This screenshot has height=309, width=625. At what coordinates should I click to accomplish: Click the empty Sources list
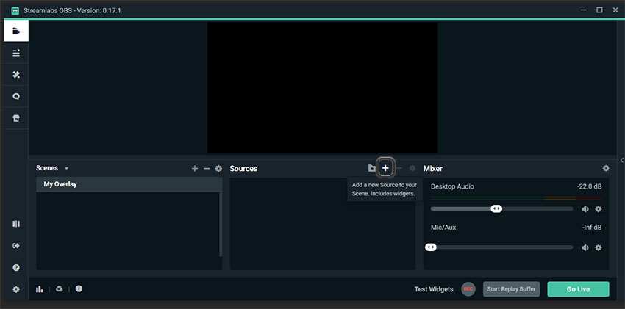click(x=323, y=224)
